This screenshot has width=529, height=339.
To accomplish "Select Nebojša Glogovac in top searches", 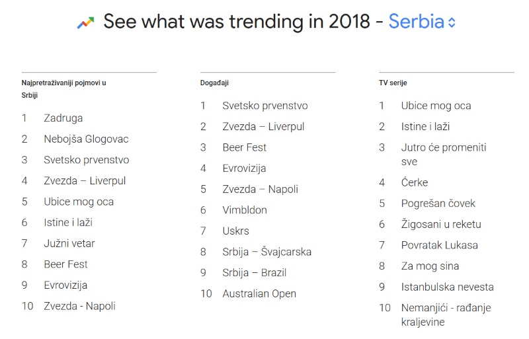I will click(86, 139).
